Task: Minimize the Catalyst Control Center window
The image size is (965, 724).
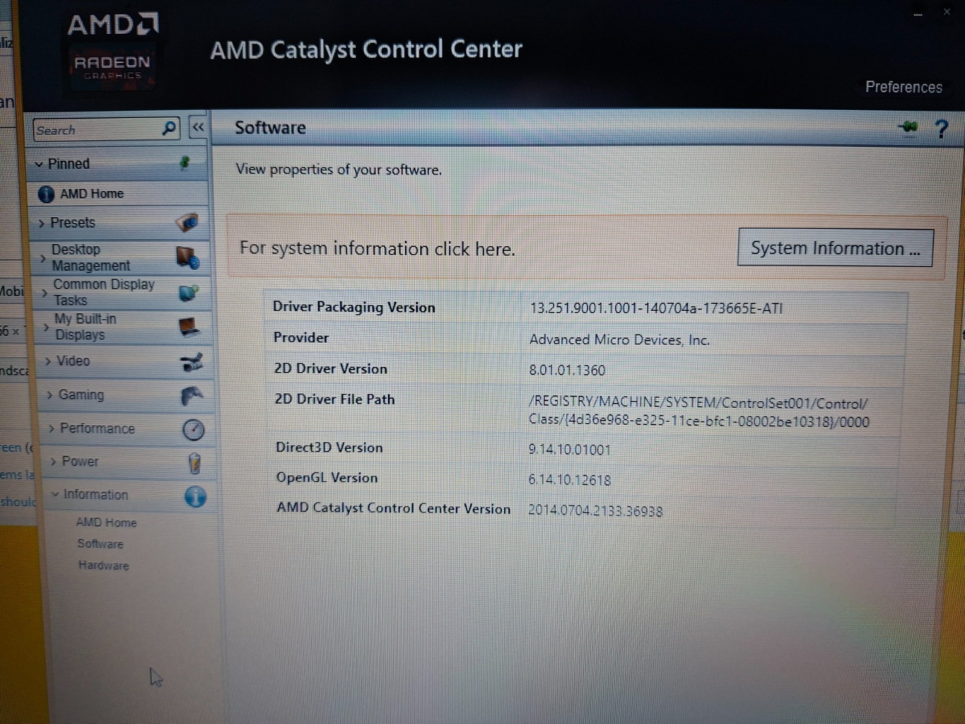Action: (918, 14)
